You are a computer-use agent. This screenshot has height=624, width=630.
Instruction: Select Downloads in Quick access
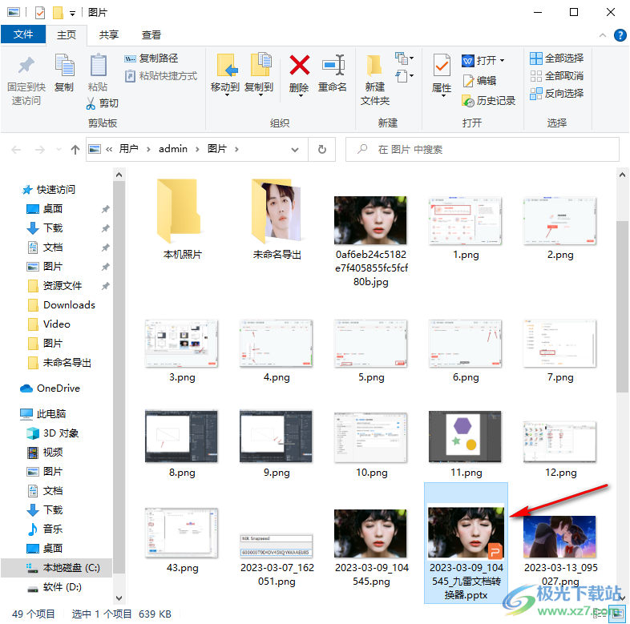pos(62,305)
